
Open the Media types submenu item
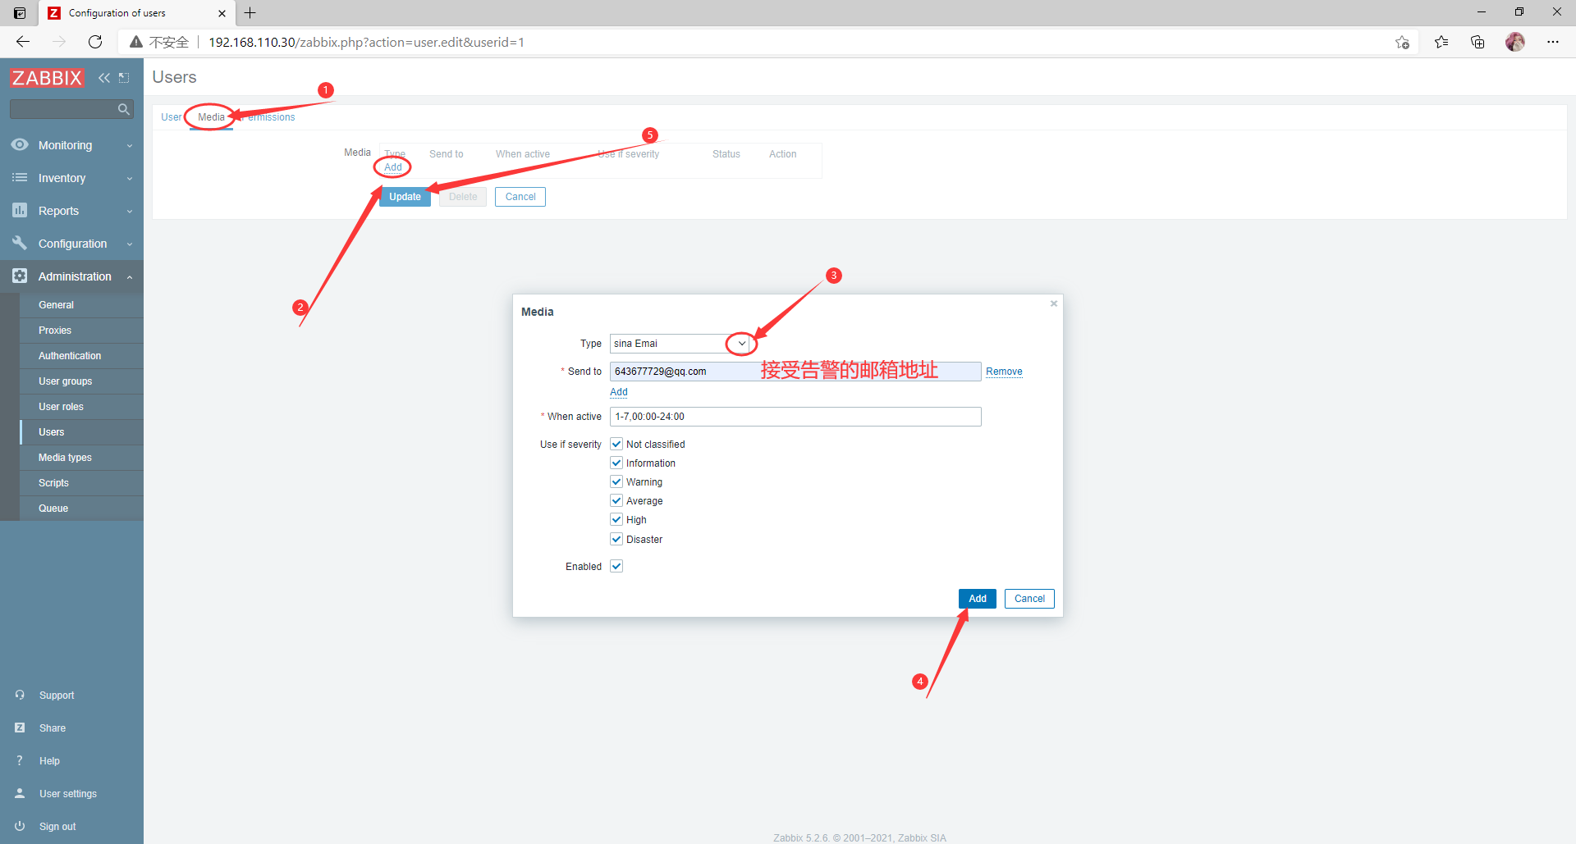click(81, 458)
